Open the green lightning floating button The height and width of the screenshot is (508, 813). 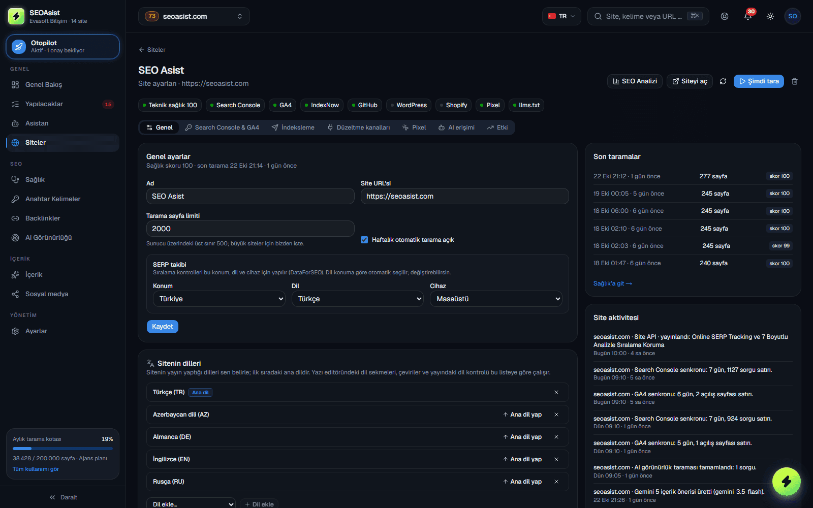(787, 482)
